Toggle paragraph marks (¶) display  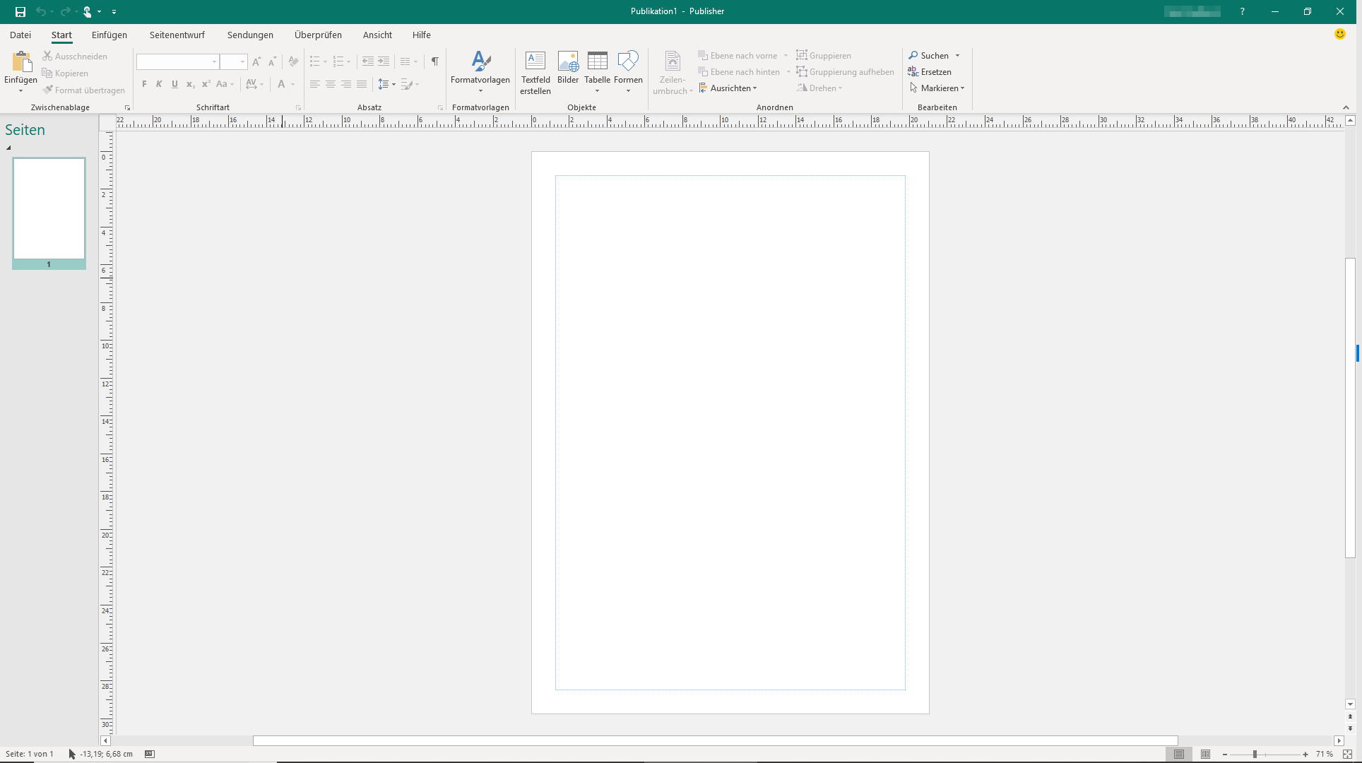coord(434,61)
